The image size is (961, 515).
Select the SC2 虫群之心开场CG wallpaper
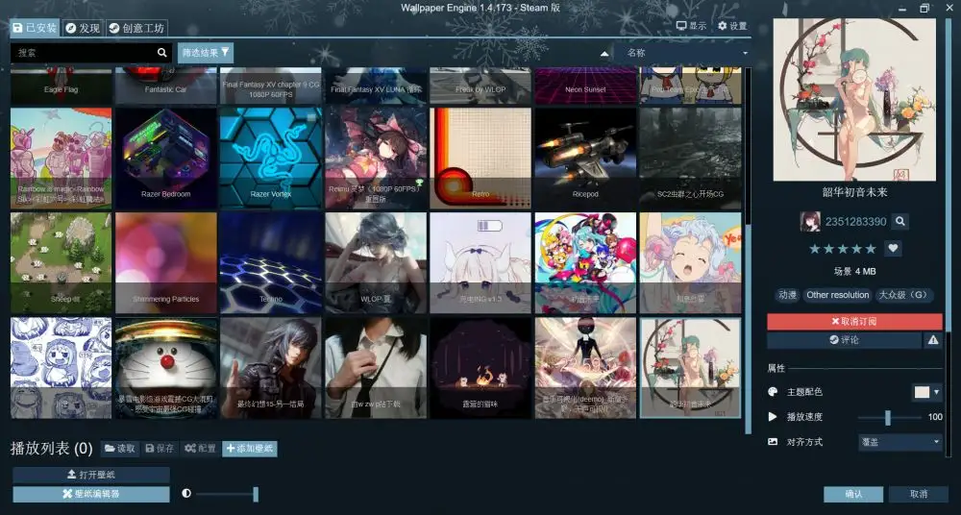[690, 159]
